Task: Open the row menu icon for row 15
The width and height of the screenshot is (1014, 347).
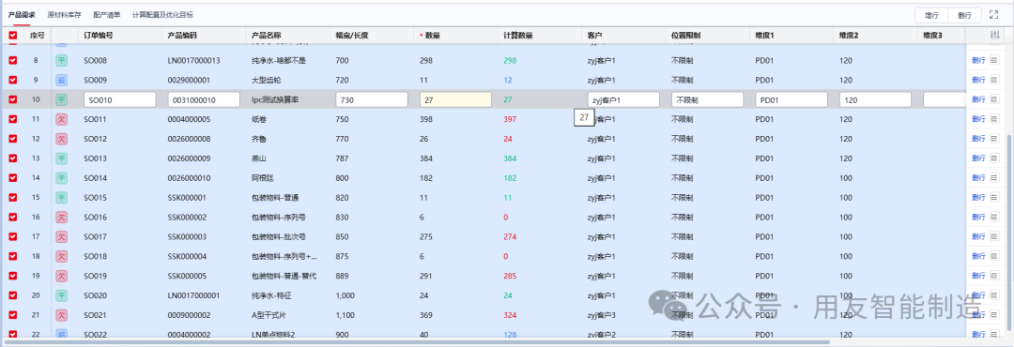Action: tap(994, 198)
